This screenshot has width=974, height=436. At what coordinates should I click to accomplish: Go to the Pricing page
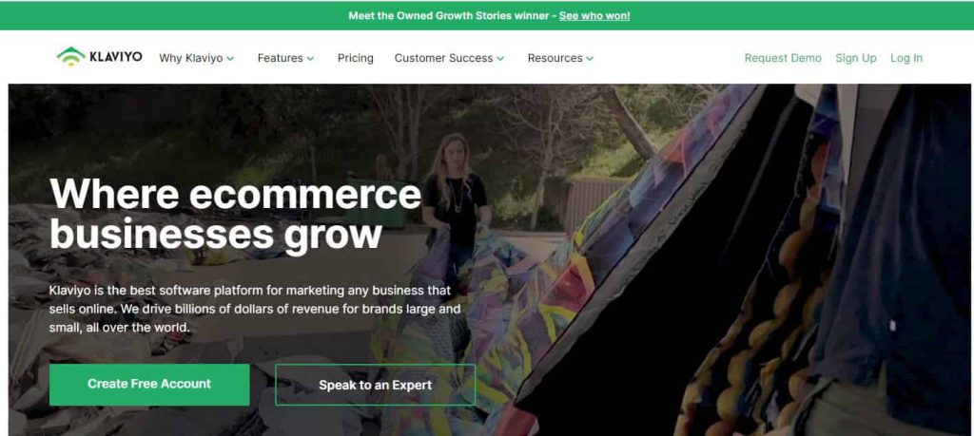pos(356,58)
